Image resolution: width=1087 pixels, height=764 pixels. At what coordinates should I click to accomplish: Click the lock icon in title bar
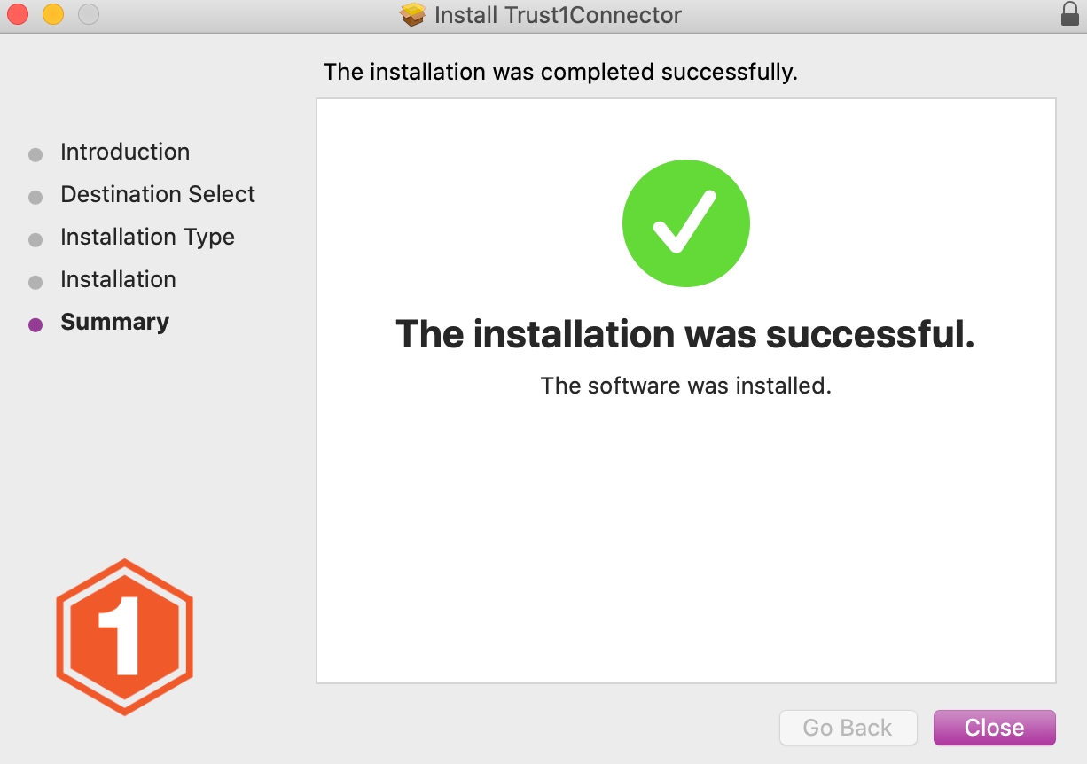(x=1069, y=14)
